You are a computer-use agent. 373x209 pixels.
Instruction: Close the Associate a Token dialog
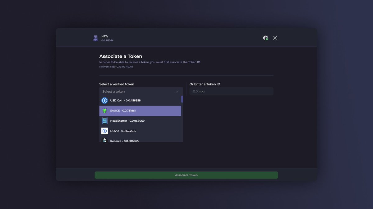[x=275, y=38]
